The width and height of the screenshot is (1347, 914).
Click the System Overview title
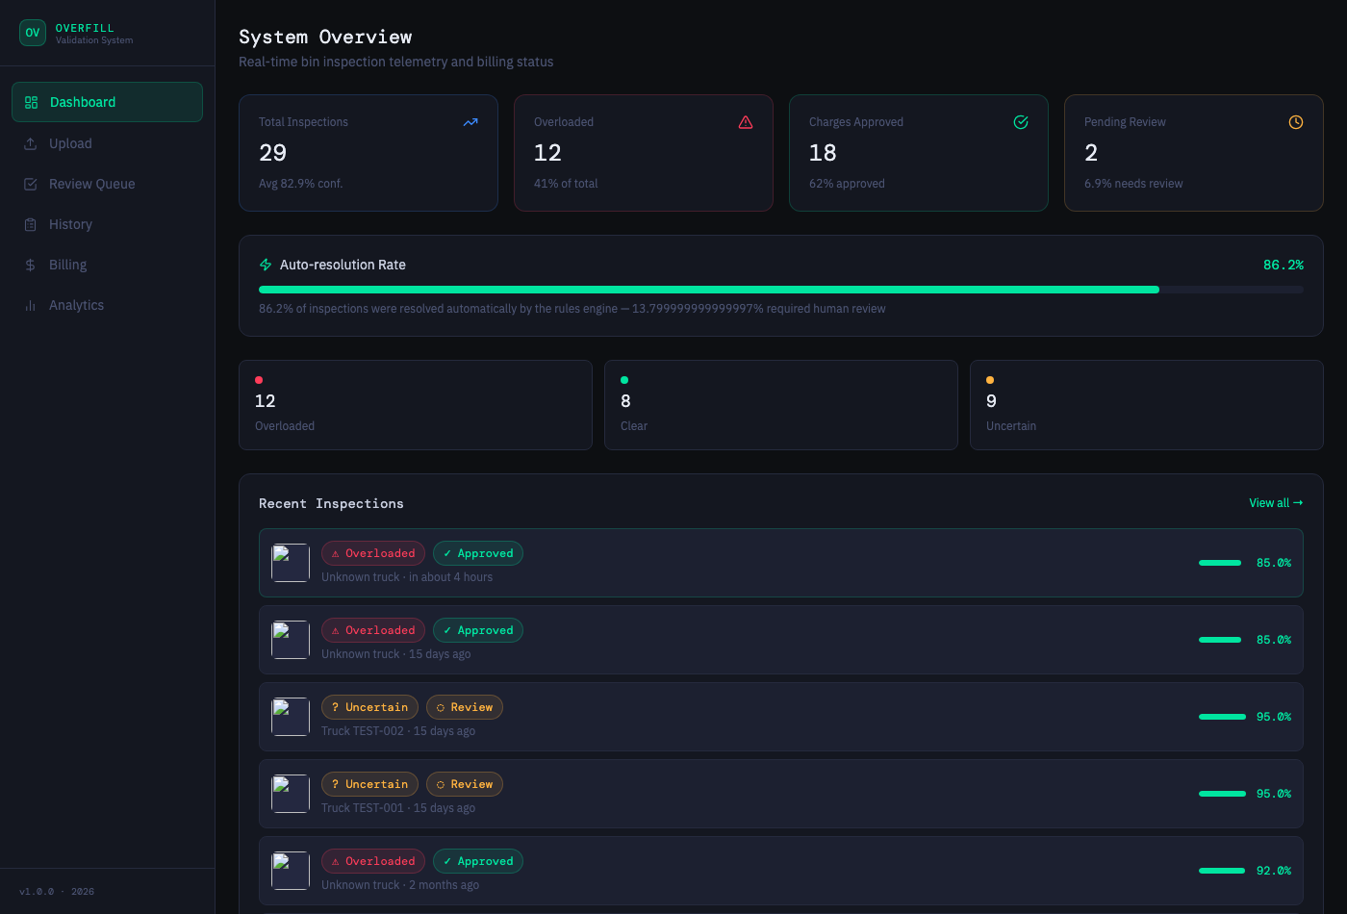[x=325, y=37]
